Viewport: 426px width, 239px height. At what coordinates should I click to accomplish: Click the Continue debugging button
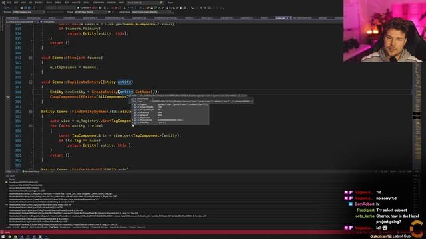83,7
